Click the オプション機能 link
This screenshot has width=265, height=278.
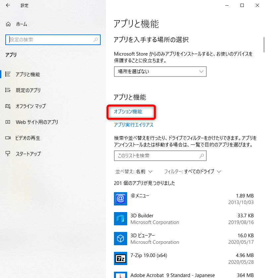[128, 112]
